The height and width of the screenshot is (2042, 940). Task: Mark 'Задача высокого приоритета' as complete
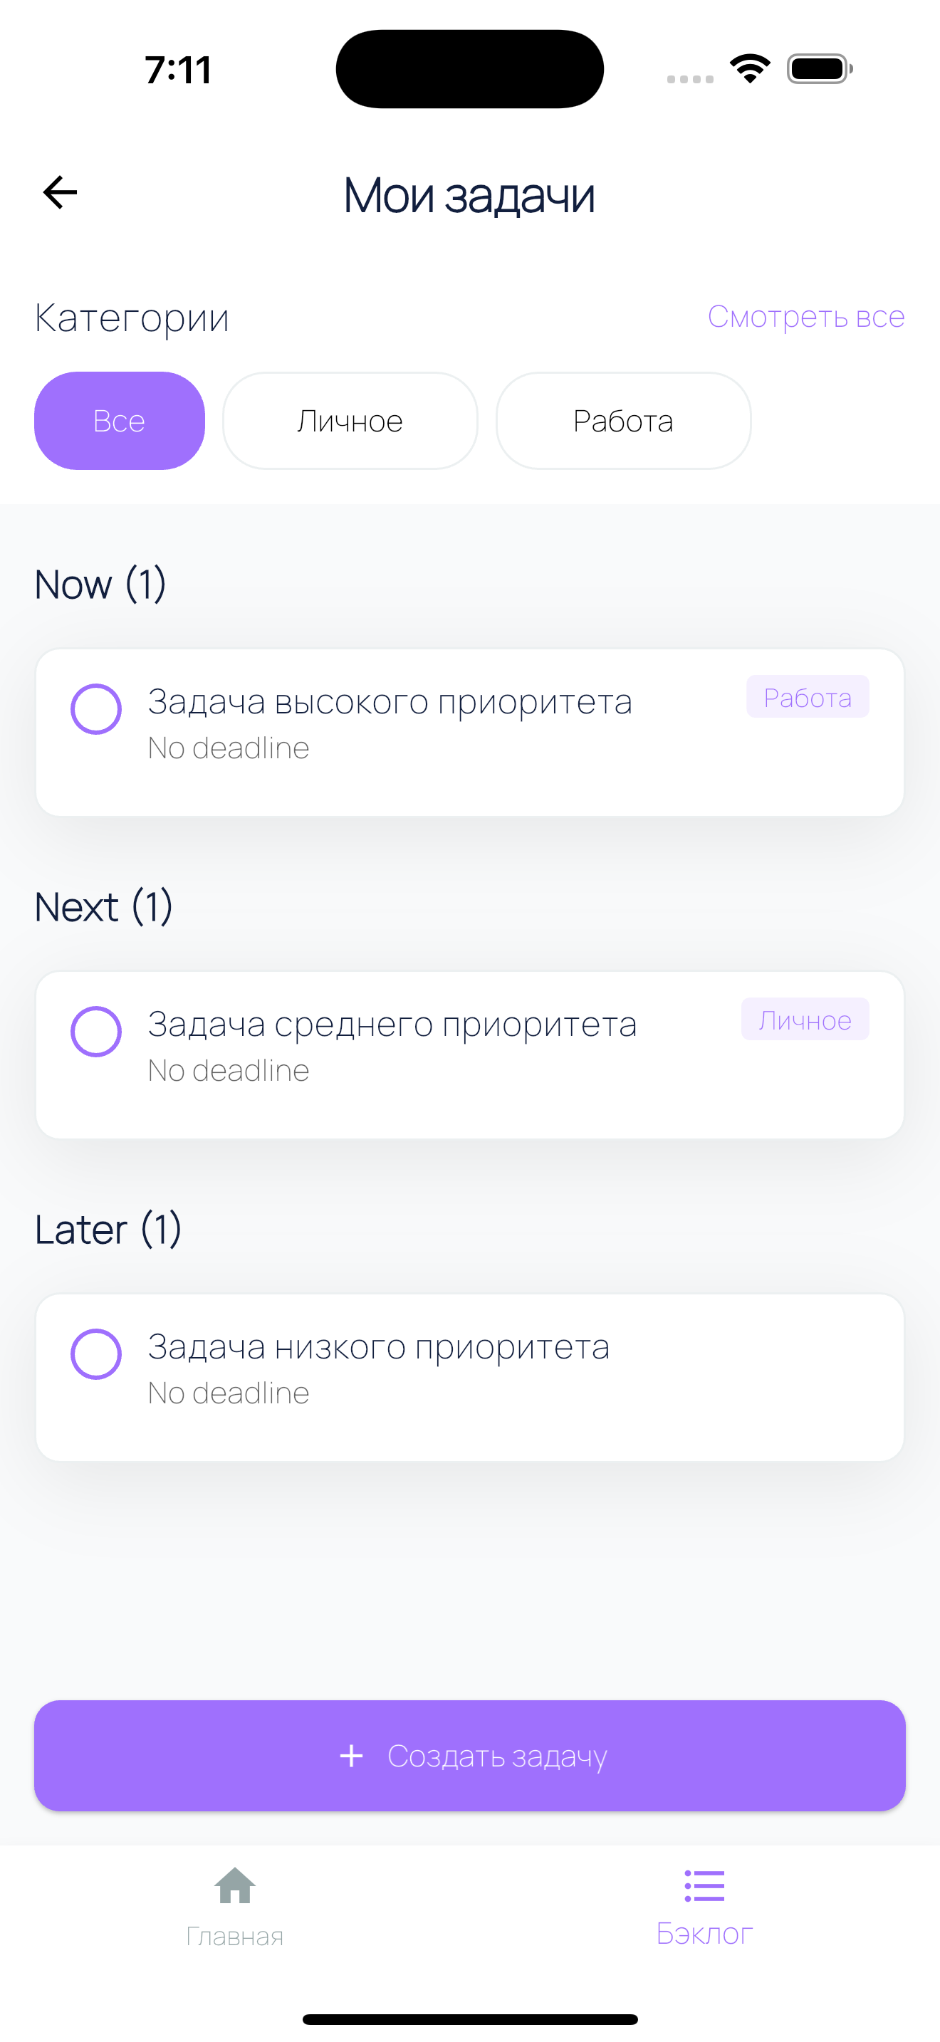[96, 708]
